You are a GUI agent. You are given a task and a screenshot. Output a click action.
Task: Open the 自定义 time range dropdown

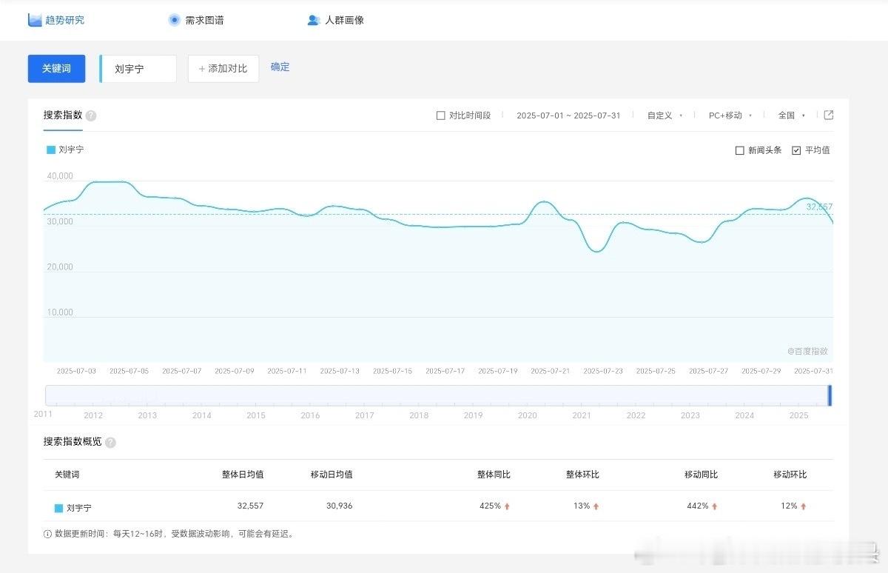pyautogui.click(x=665, y=115)
